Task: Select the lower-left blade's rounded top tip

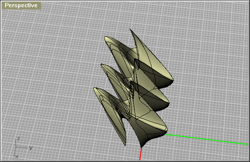Action: (95, 89)
